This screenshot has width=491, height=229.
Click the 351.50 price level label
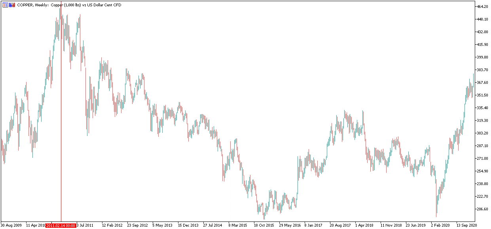pyautogui.click(x=483, y=95)
